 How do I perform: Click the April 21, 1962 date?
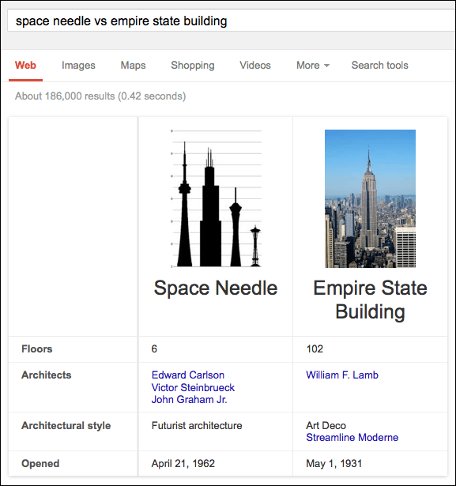(x=183, y=464)
